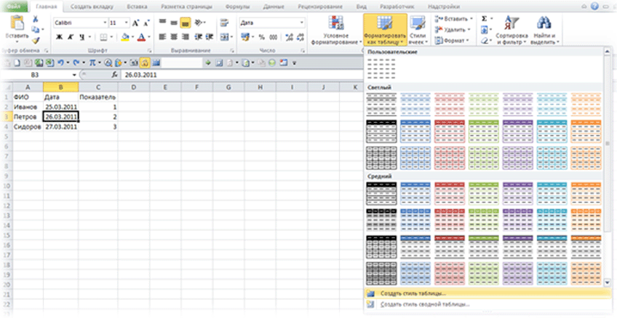
Task: Click the new blank document icon
Action: pos(15,63)
